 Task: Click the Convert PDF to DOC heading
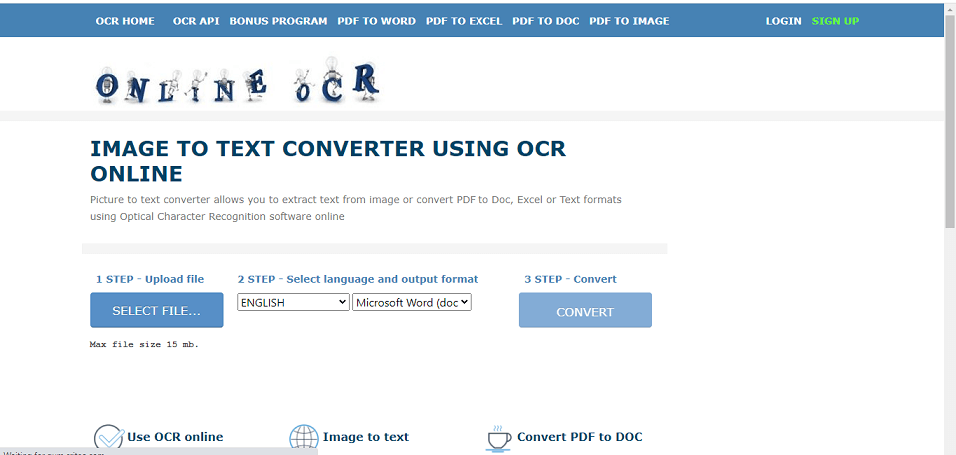click(x=579, y=437)
